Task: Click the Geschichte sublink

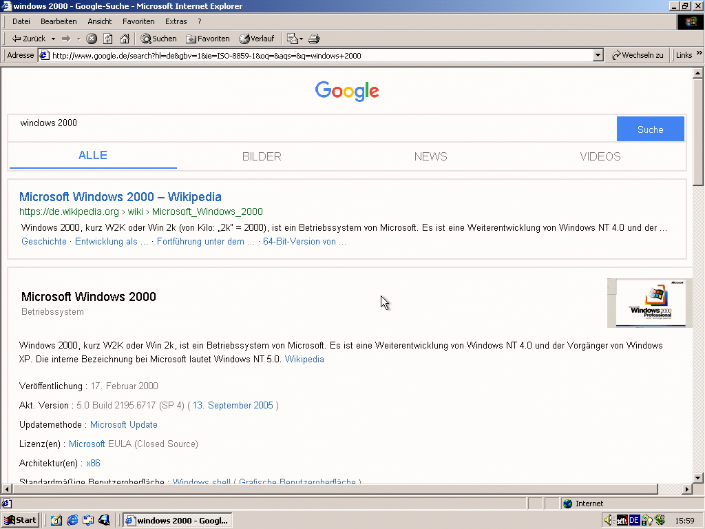Action: tap(44, 242)
